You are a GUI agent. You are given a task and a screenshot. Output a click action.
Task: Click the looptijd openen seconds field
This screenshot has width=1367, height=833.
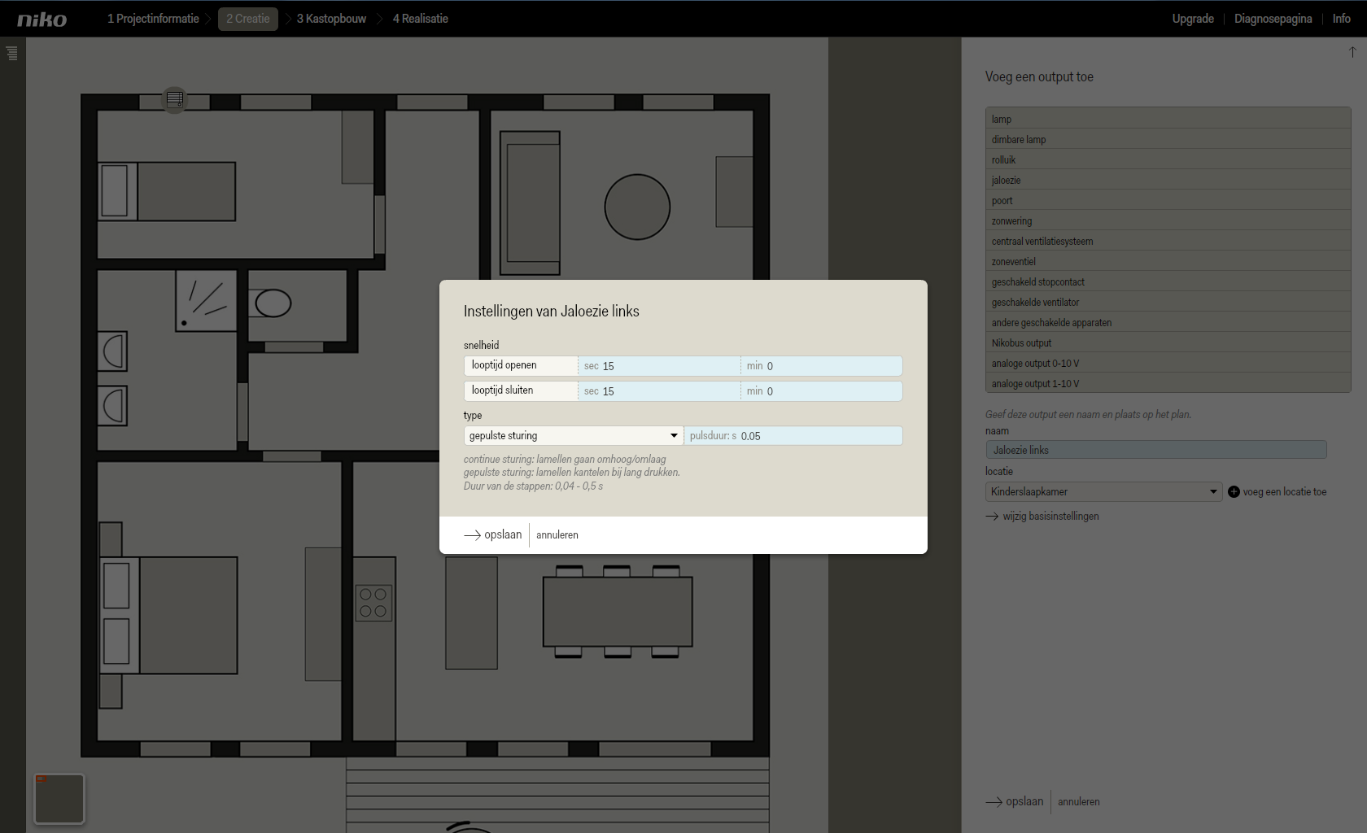[659, 366]
